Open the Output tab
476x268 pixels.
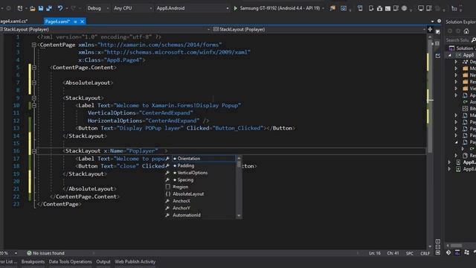click(x=103, y=261)
